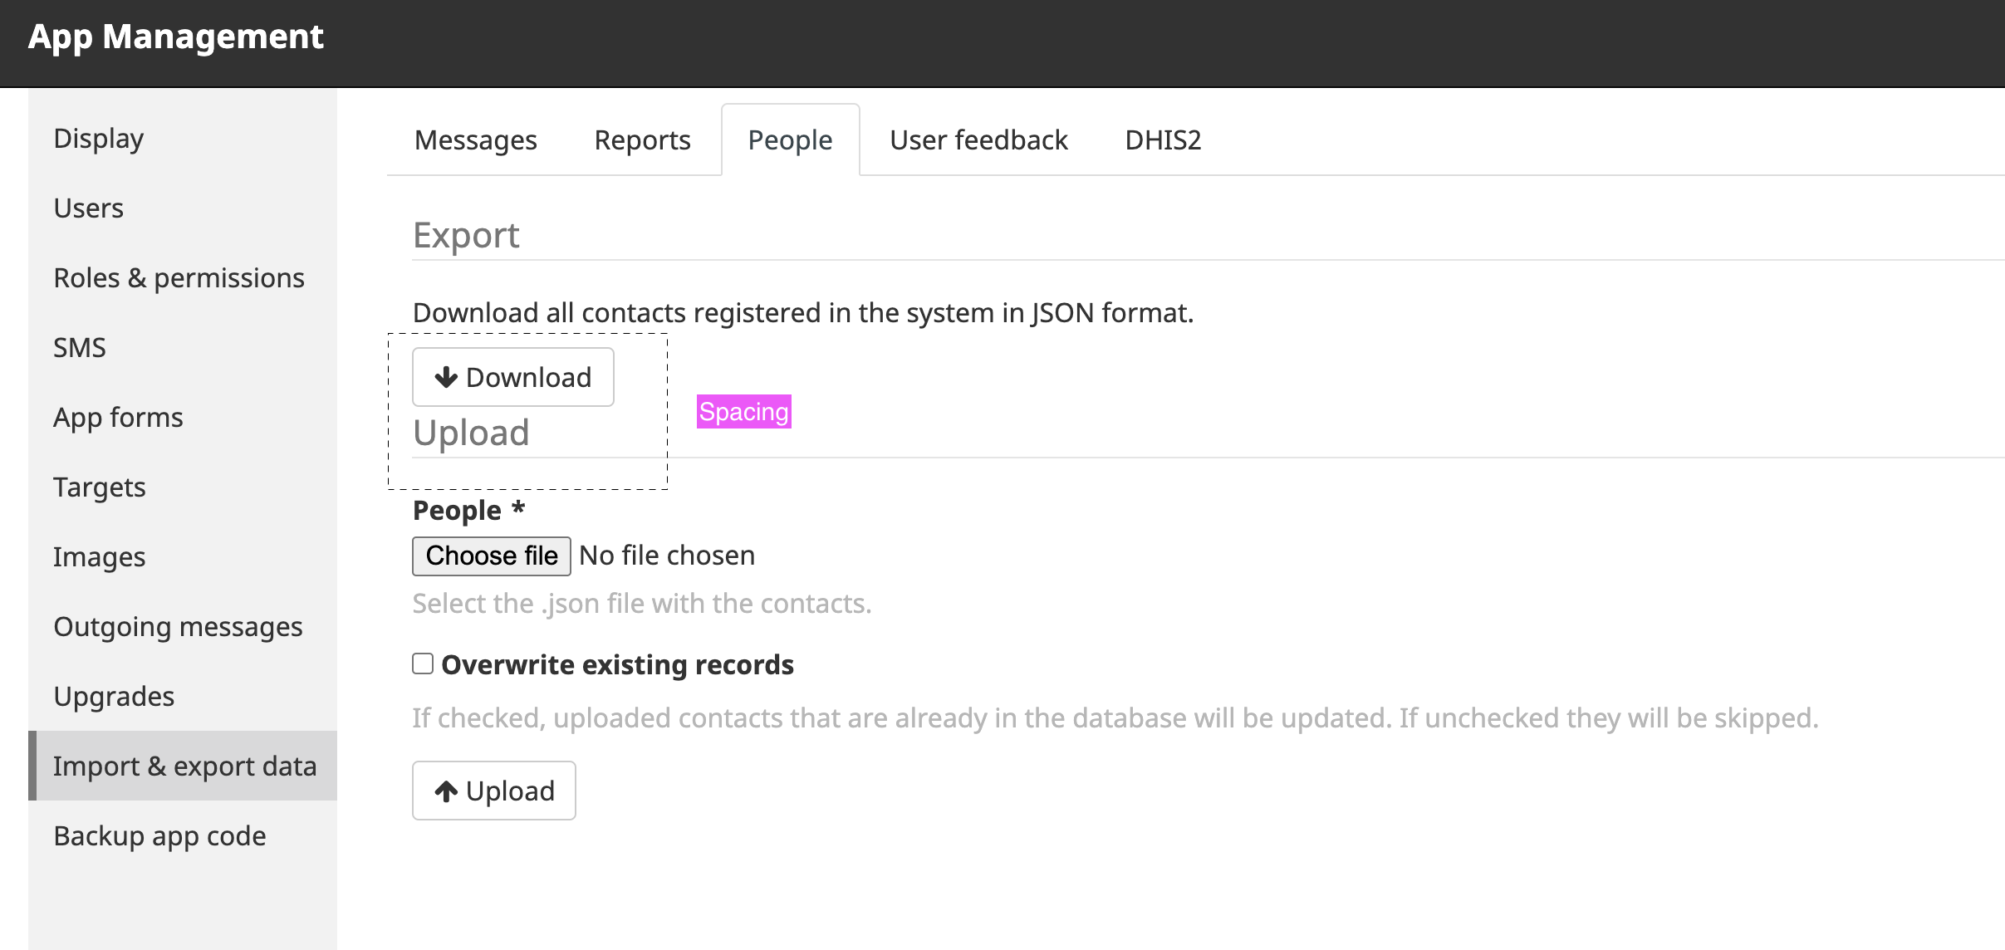This screenshot has width=2005, height=950.
Task: Open the Upgrades page
Action: 114,696
